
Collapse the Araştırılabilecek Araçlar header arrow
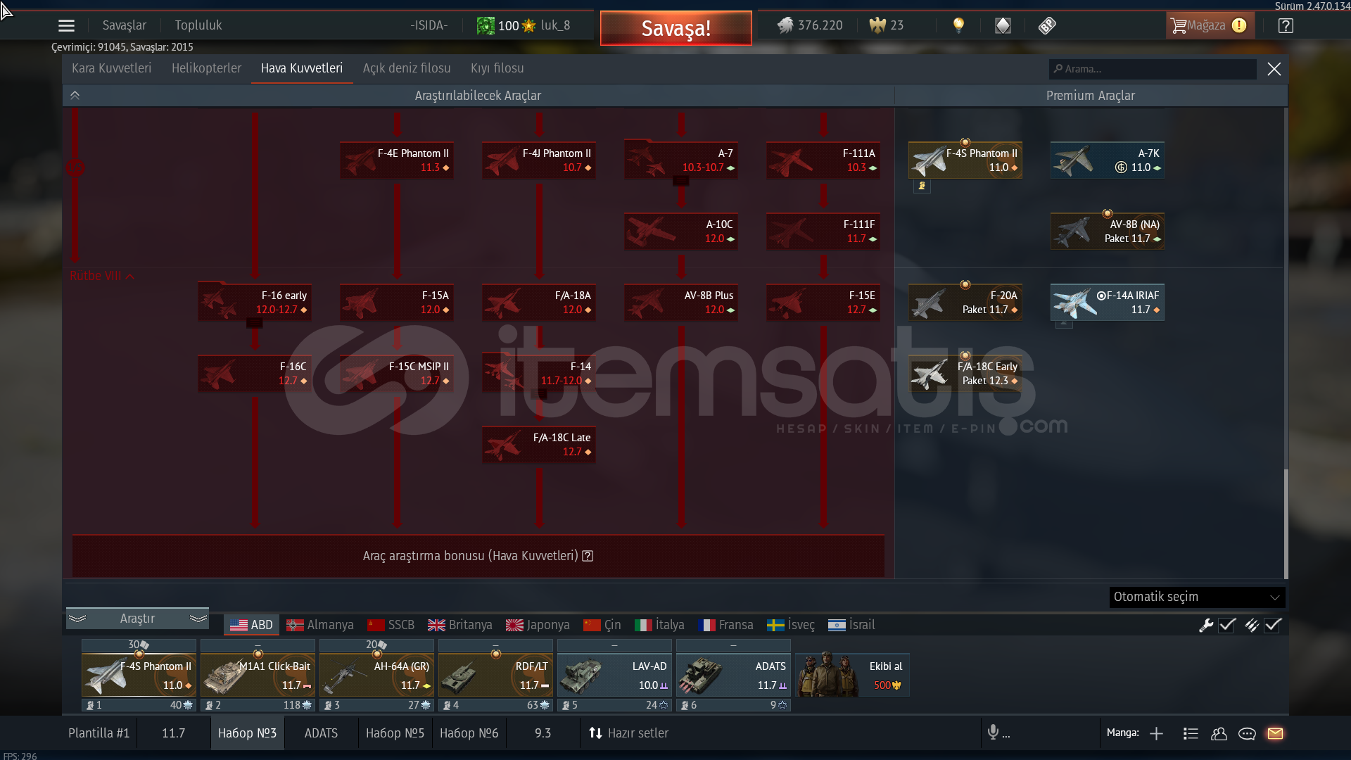75,96
